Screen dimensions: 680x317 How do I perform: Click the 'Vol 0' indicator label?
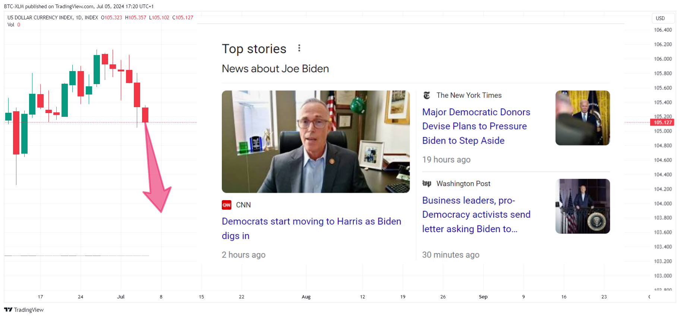tap(14, 25)
